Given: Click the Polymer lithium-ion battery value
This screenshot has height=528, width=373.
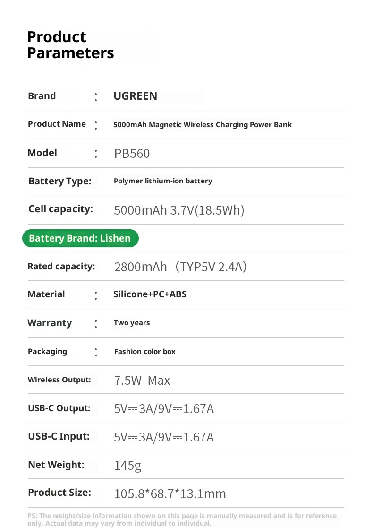Looking at the screenshot, I should click(x=163, y=181).
